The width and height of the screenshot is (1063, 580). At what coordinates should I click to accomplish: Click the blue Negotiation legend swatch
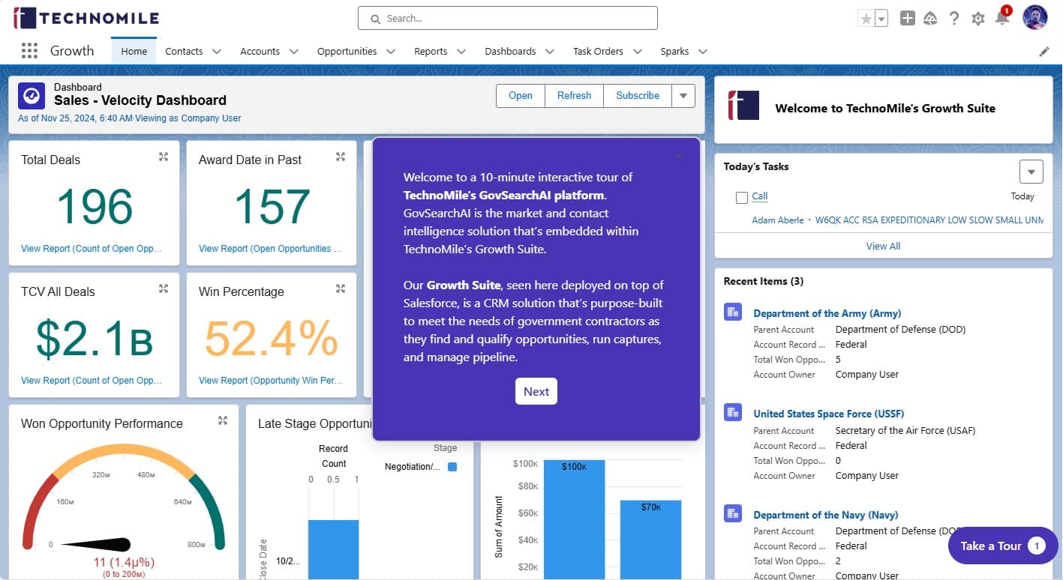click(452, 467)
